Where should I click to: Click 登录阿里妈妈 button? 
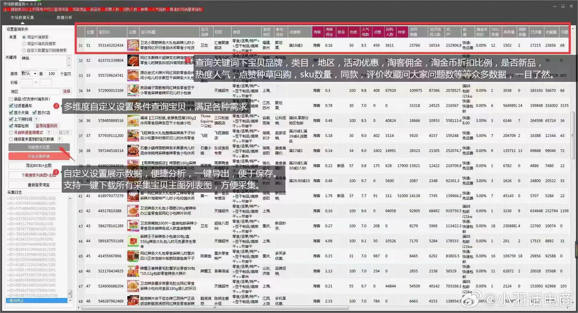click(x=47, y=126)
